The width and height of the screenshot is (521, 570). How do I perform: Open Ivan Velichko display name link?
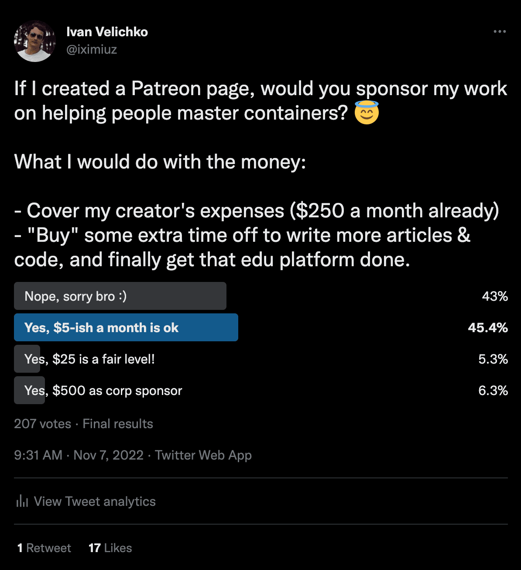tap(107, 32)
